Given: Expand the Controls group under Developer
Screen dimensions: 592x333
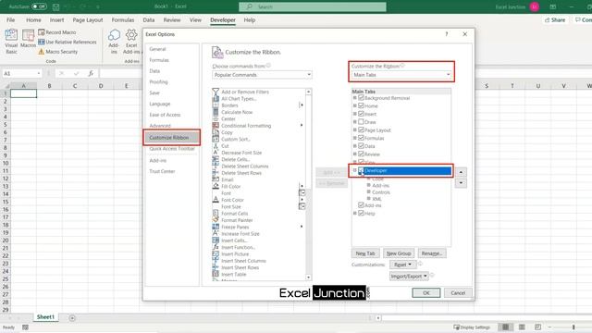Looking at the screenshot, I should (x=369, y=192).
